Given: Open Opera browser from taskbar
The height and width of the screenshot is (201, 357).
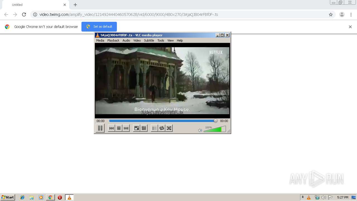Looking at the screenshot, I should [60, 197].
